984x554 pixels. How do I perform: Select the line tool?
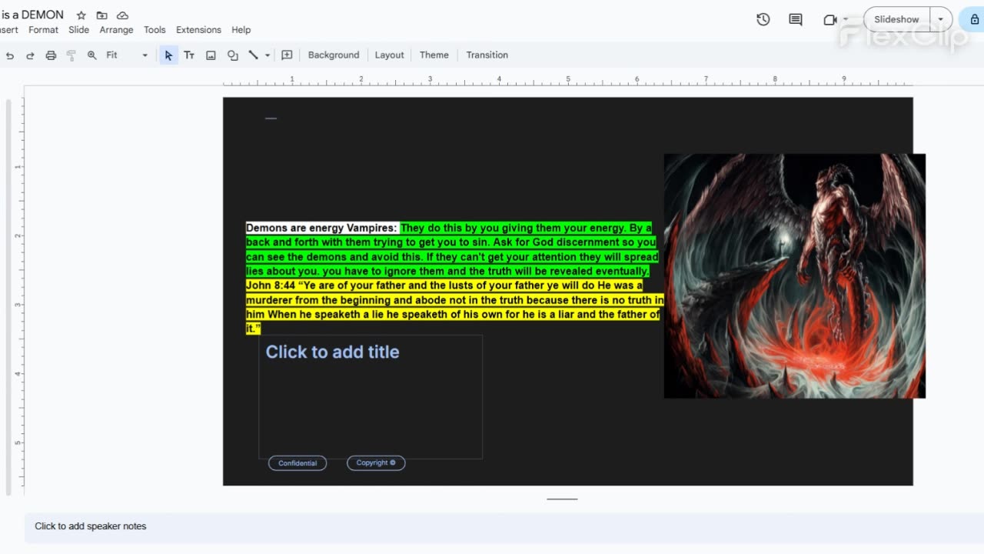coord(253,55)
